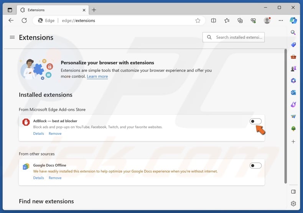Open sidebar Shopping tag
Image resolution: width=303 pixels, height=213 pixels.
pos(293,45)
